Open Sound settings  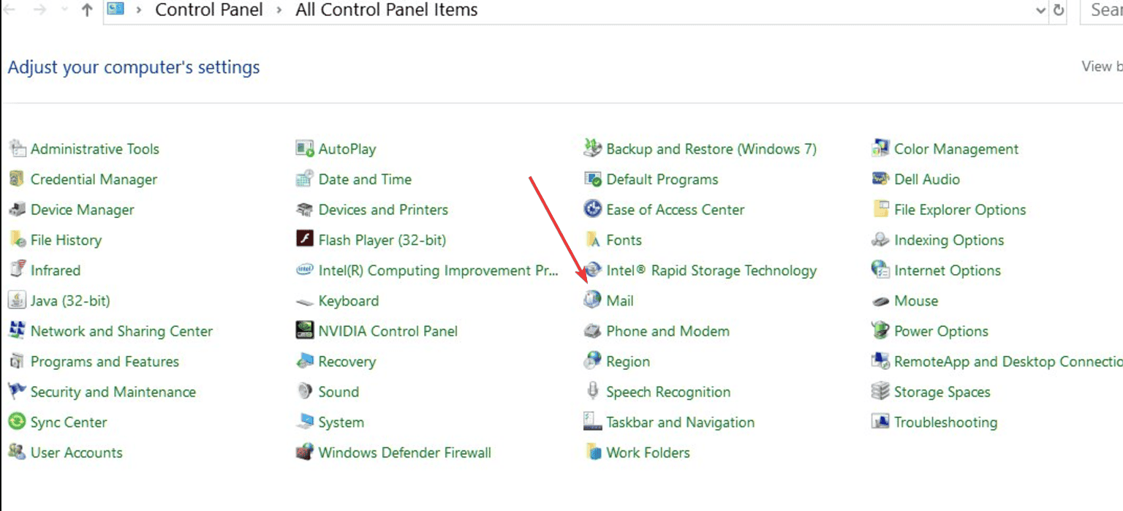click(x=338, y=392)
